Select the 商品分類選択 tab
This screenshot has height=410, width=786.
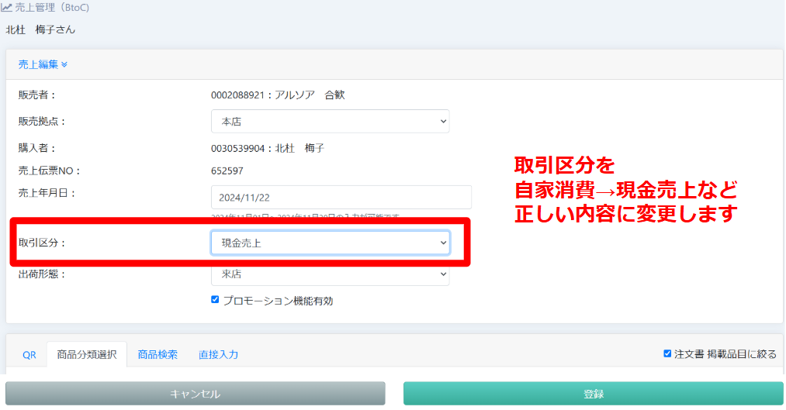pos(86,354)
